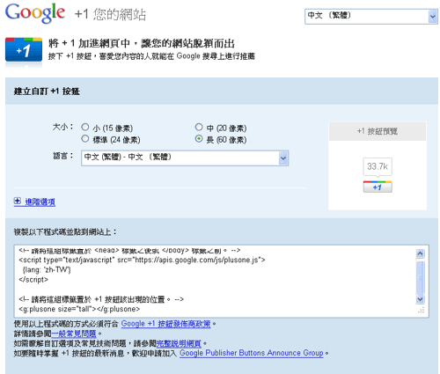Open the top-right page language dropdown

click(x=371, y=17)
